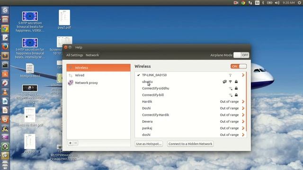
Task: Toggle Airplane Mode switch
Action: [241, 55]
